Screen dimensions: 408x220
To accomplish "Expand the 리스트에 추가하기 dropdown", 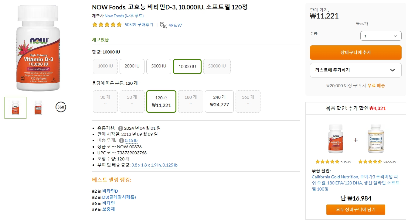I will pyautogui.click(x=355, y=70).
